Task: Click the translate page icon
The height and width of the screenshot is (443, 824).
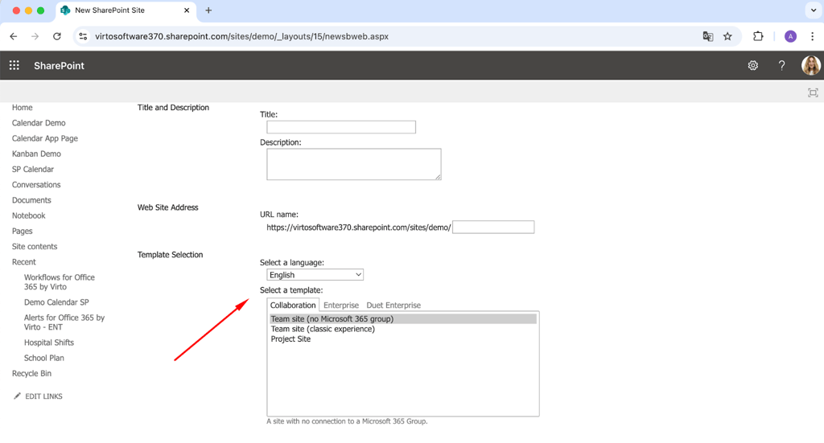Action: 708,37
